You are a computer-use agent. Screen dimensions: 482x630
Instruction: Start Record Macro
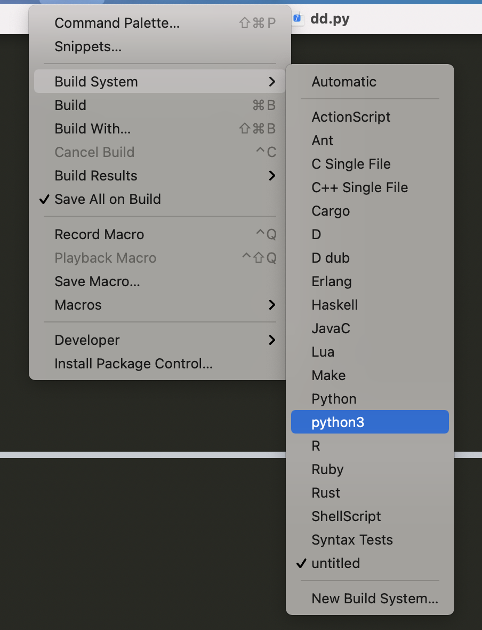coord(160,234)
